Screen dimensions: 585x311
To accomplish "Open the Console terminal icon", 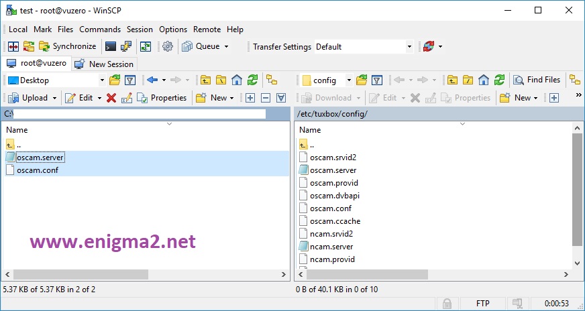I will pos(111,47).
